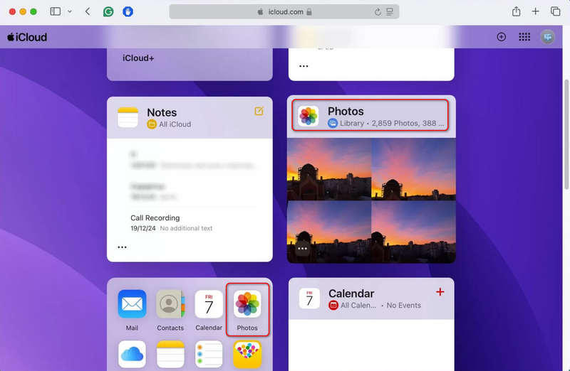Click the blue hand privacy extension icon
The width and height of the screenshot is (570, 371).
[x=128, y=11]
